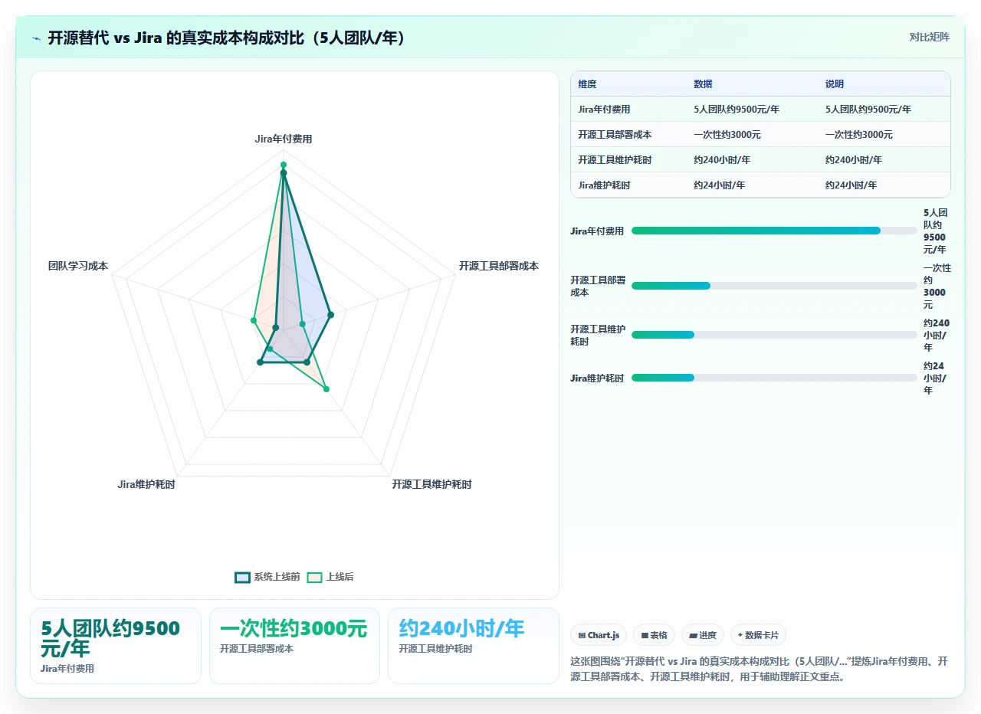Screen dimensions: 981x714
Task: Click the 系统上线前 point on the 开源工具维护耗时 axis
Action: point(307,362)
